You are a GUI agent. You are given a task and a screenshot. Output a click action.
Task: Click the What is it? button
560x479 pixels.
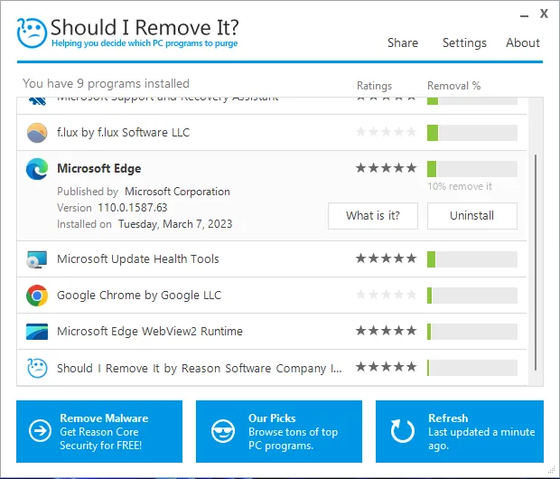tap(373, 216)
